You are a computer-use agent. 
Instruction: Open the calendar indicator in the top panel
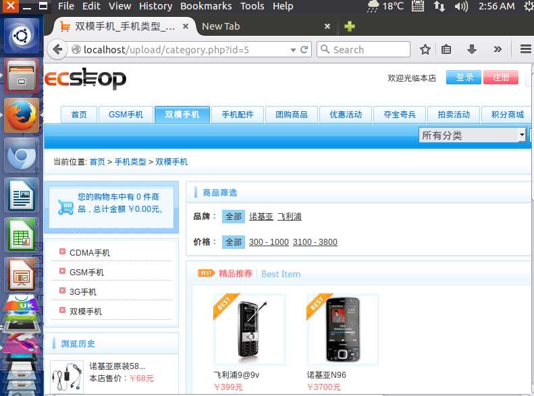click(x=418, y=6)
